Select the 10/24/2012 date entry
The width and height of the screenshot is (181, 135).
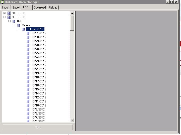point(39,57)
